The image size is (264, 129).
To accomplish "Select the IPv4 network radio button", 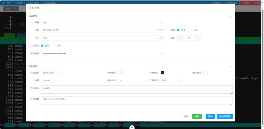I will pyautogui.click(x=178, y=30).
